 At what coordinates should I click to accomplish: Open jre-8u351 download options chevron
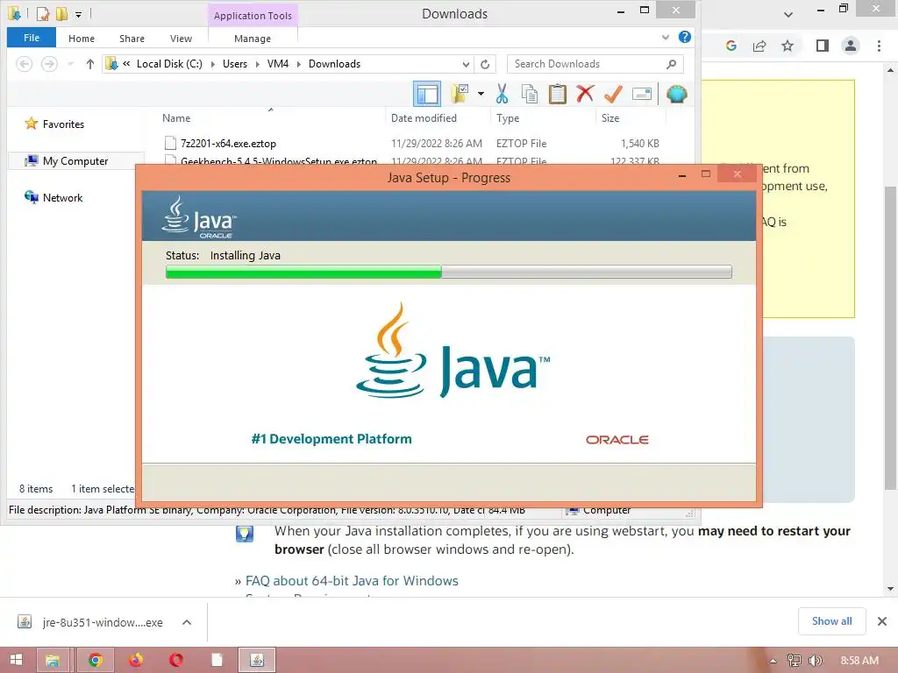point(187,622)
